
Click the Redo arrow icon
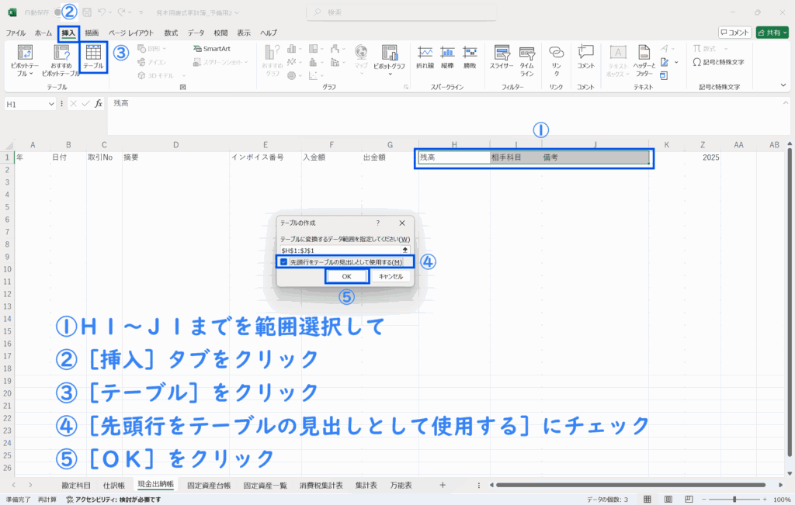tap(121, 12)
